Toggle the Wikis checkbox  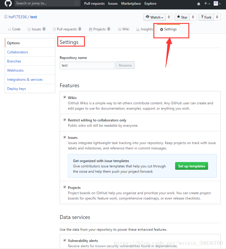pos(65,97)
